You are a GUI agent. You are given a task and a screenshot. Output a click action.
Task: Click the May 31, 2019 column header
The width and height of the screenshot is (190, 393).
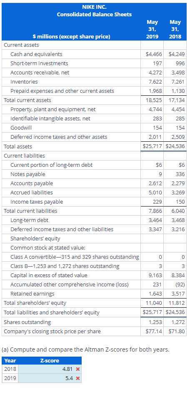tap(152, 29)
